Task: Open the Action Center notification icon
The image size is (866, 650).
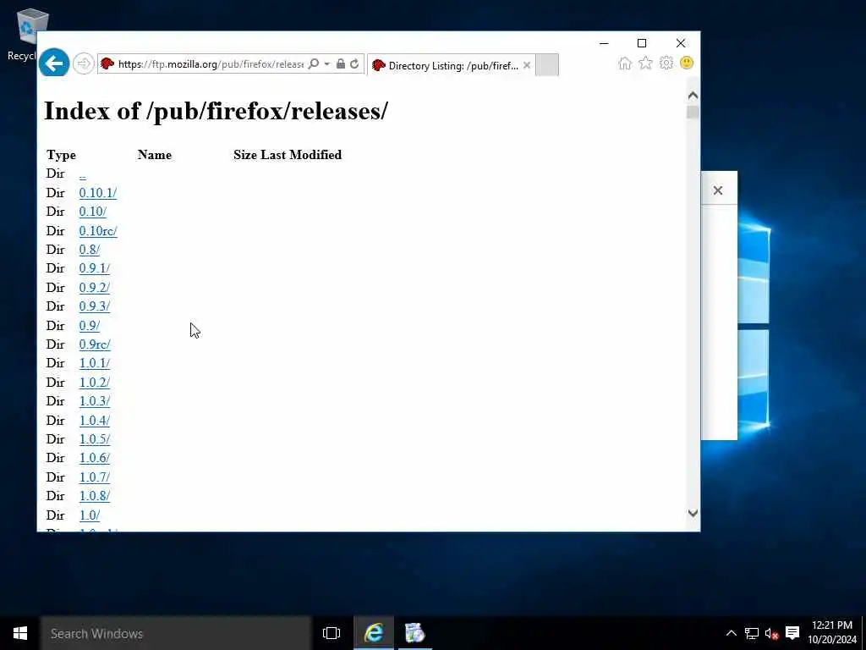Action: tap(792, 633)
